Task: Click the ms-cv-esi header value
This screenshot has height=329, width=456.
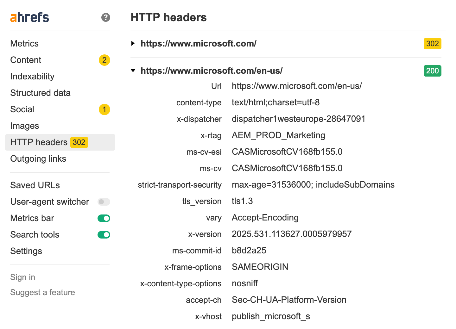Action: coord(287,152)
